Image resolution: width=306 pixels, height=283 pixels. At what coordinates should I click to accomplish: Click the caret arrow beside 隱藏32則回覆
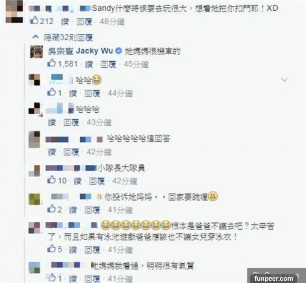pos(35,37)
